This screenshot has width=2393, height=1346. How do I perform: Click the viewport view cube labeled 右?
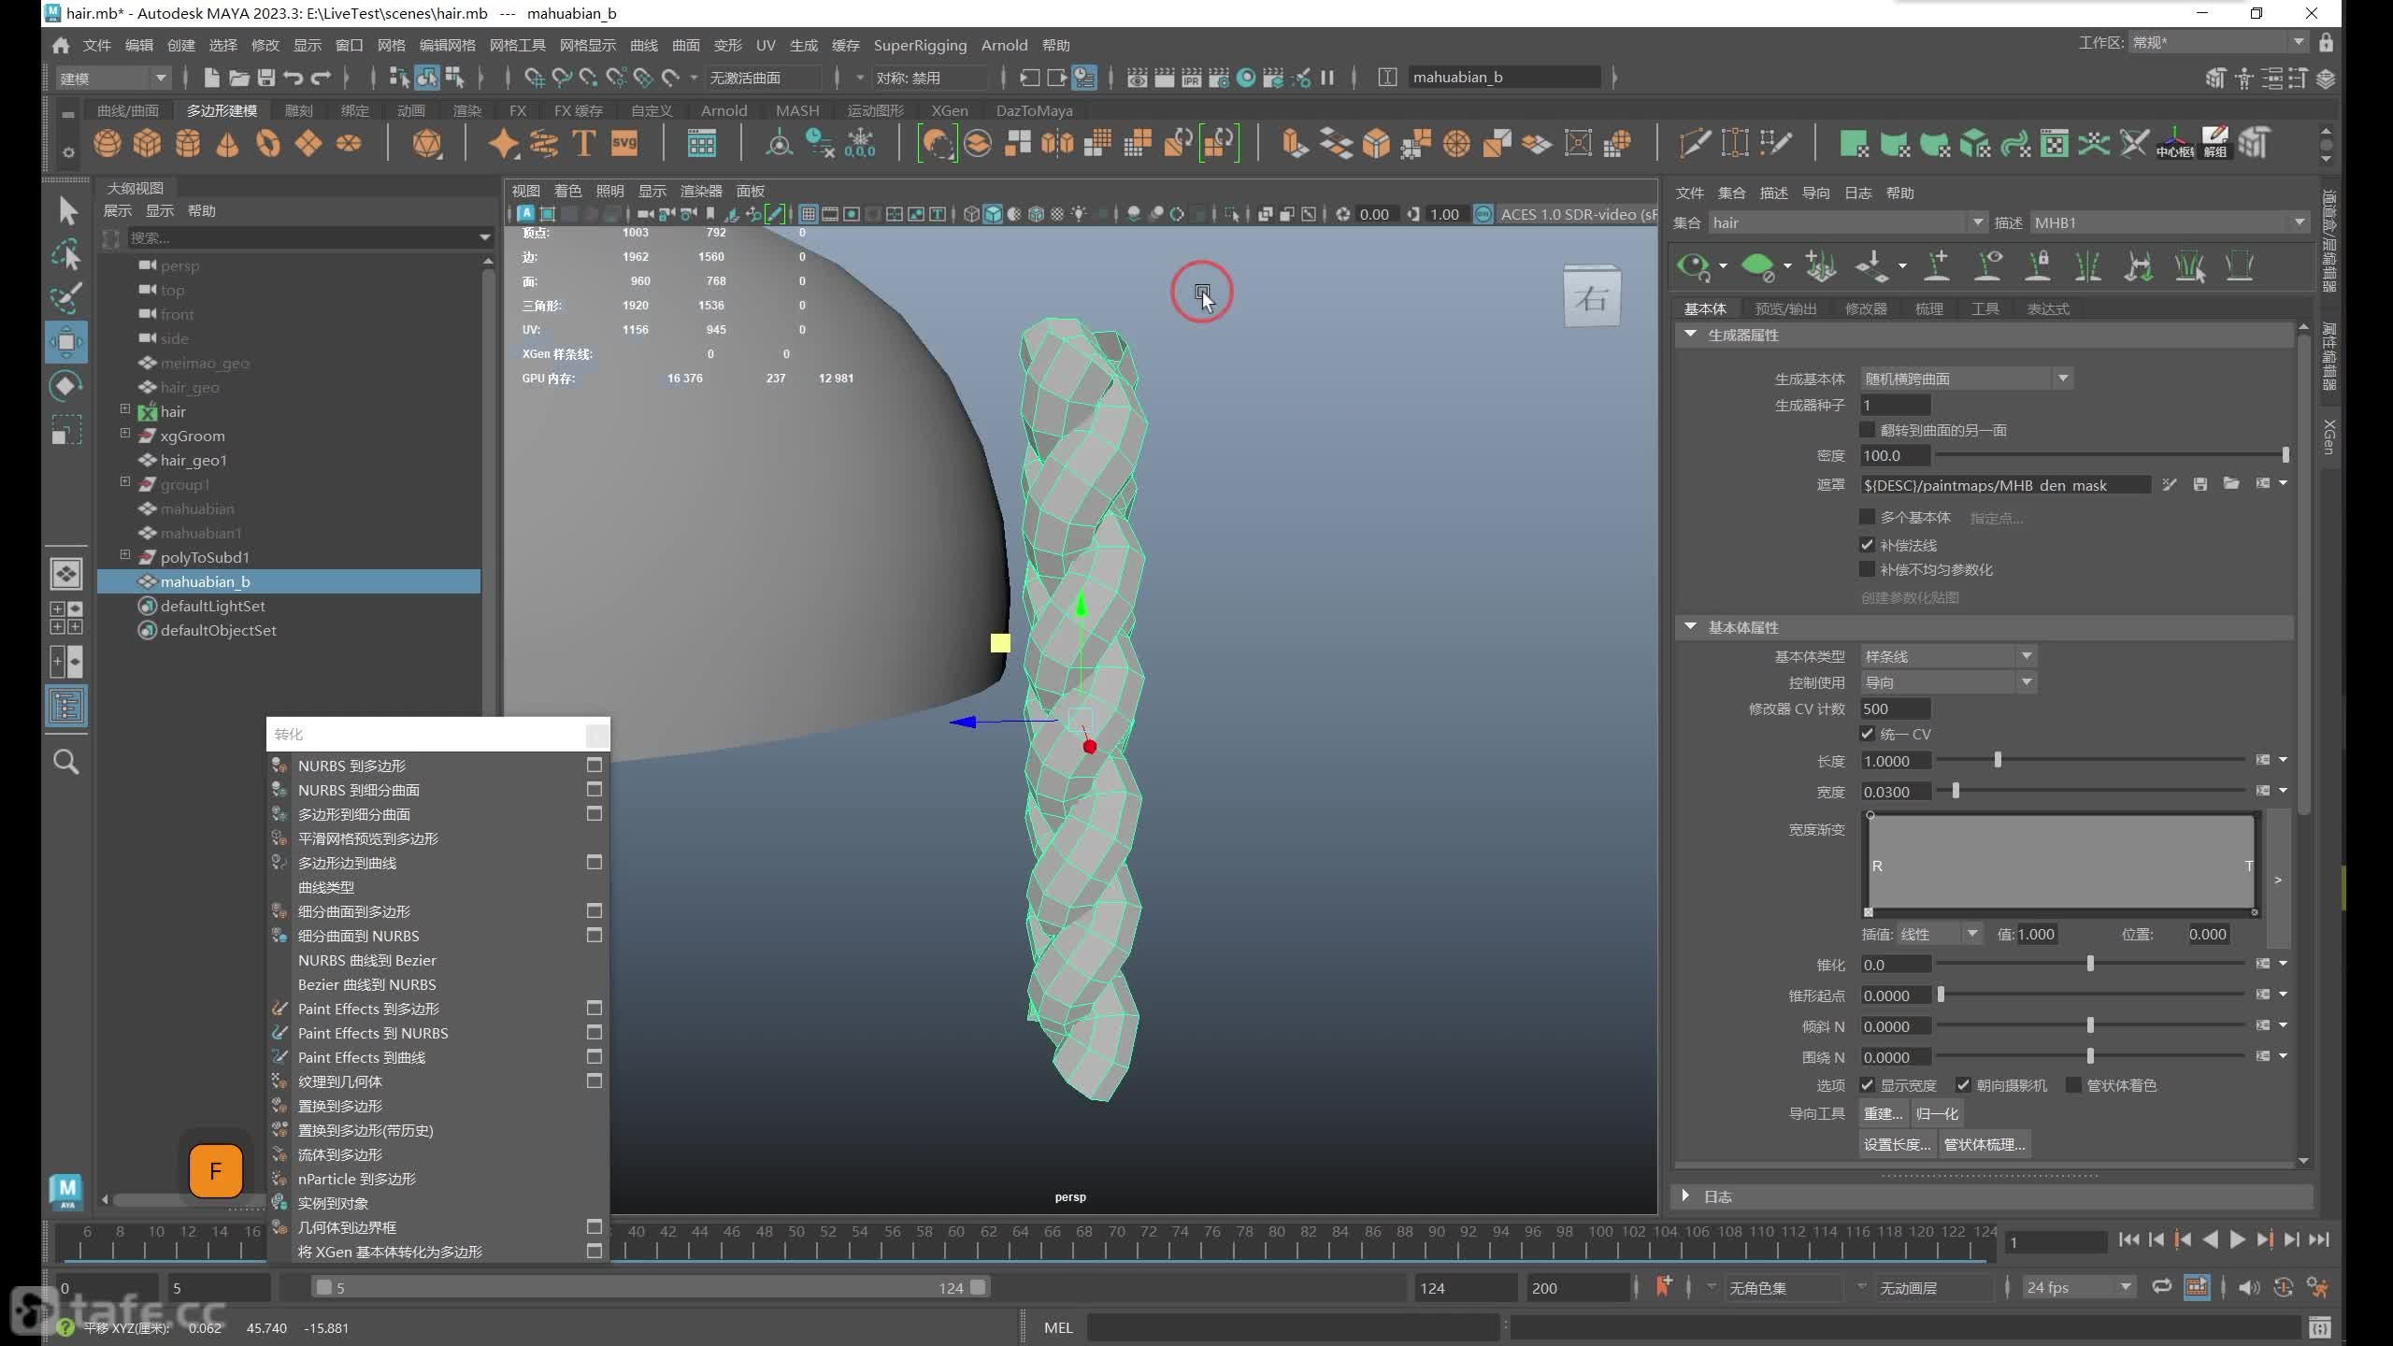[1592, 298]
